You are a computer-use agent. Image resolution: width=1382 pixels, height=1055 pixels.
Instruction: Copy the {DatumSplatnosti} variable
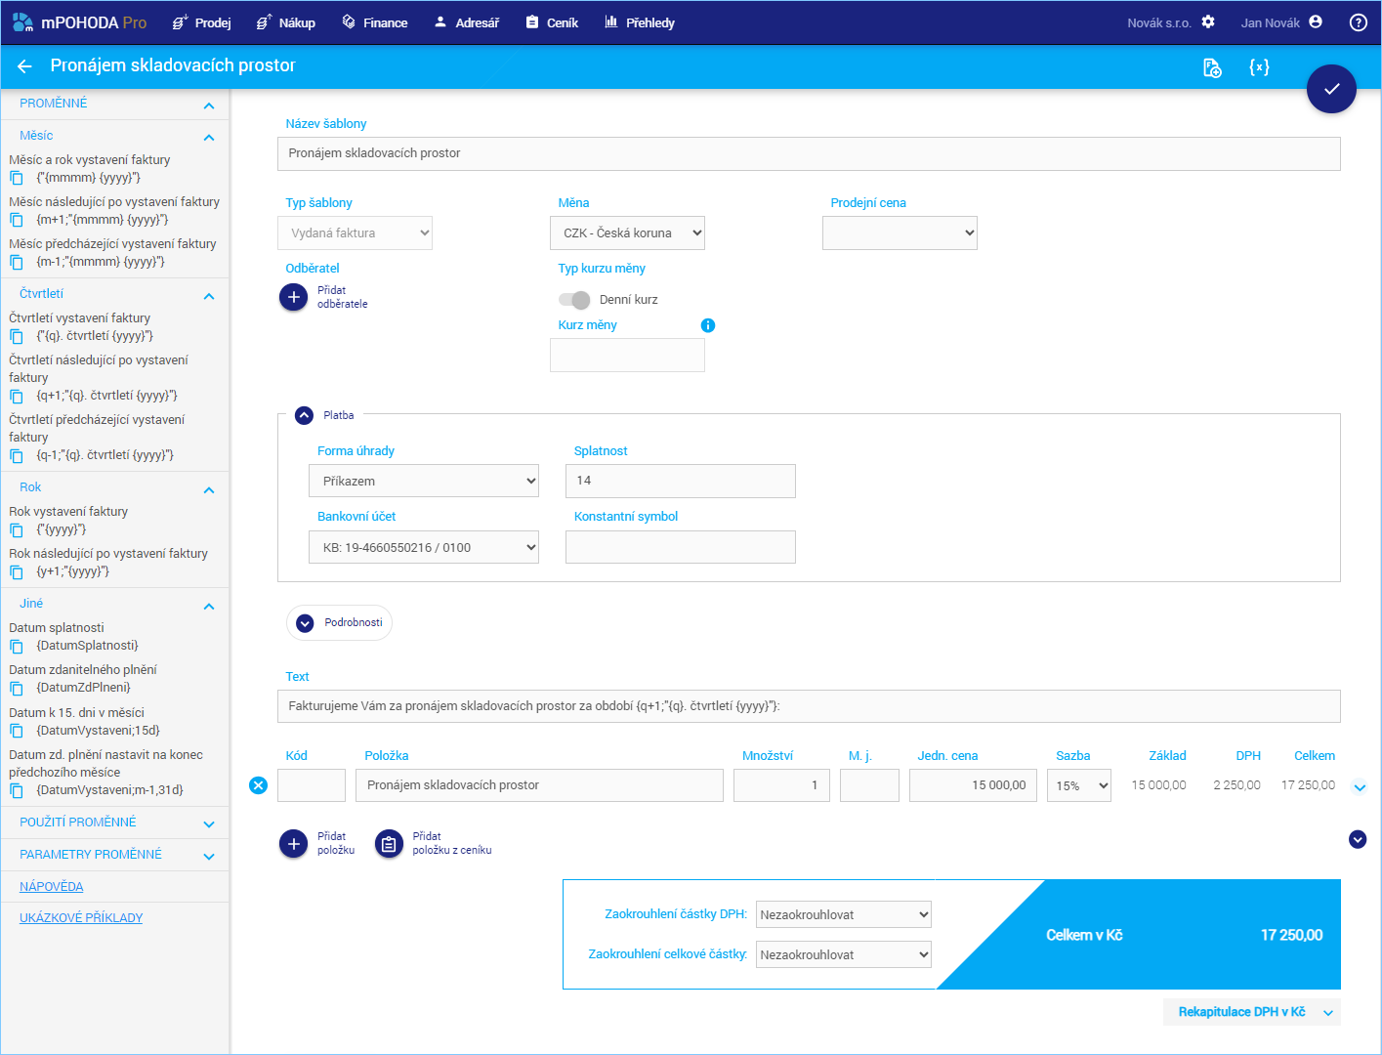[x=17, y=646]
